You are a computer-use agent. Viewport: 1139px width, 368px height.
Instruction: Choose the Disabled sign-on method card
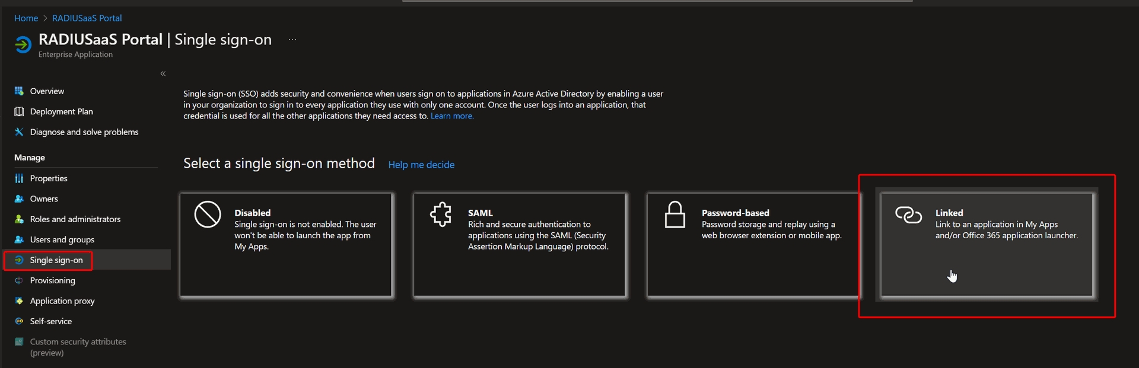point(286,244)
